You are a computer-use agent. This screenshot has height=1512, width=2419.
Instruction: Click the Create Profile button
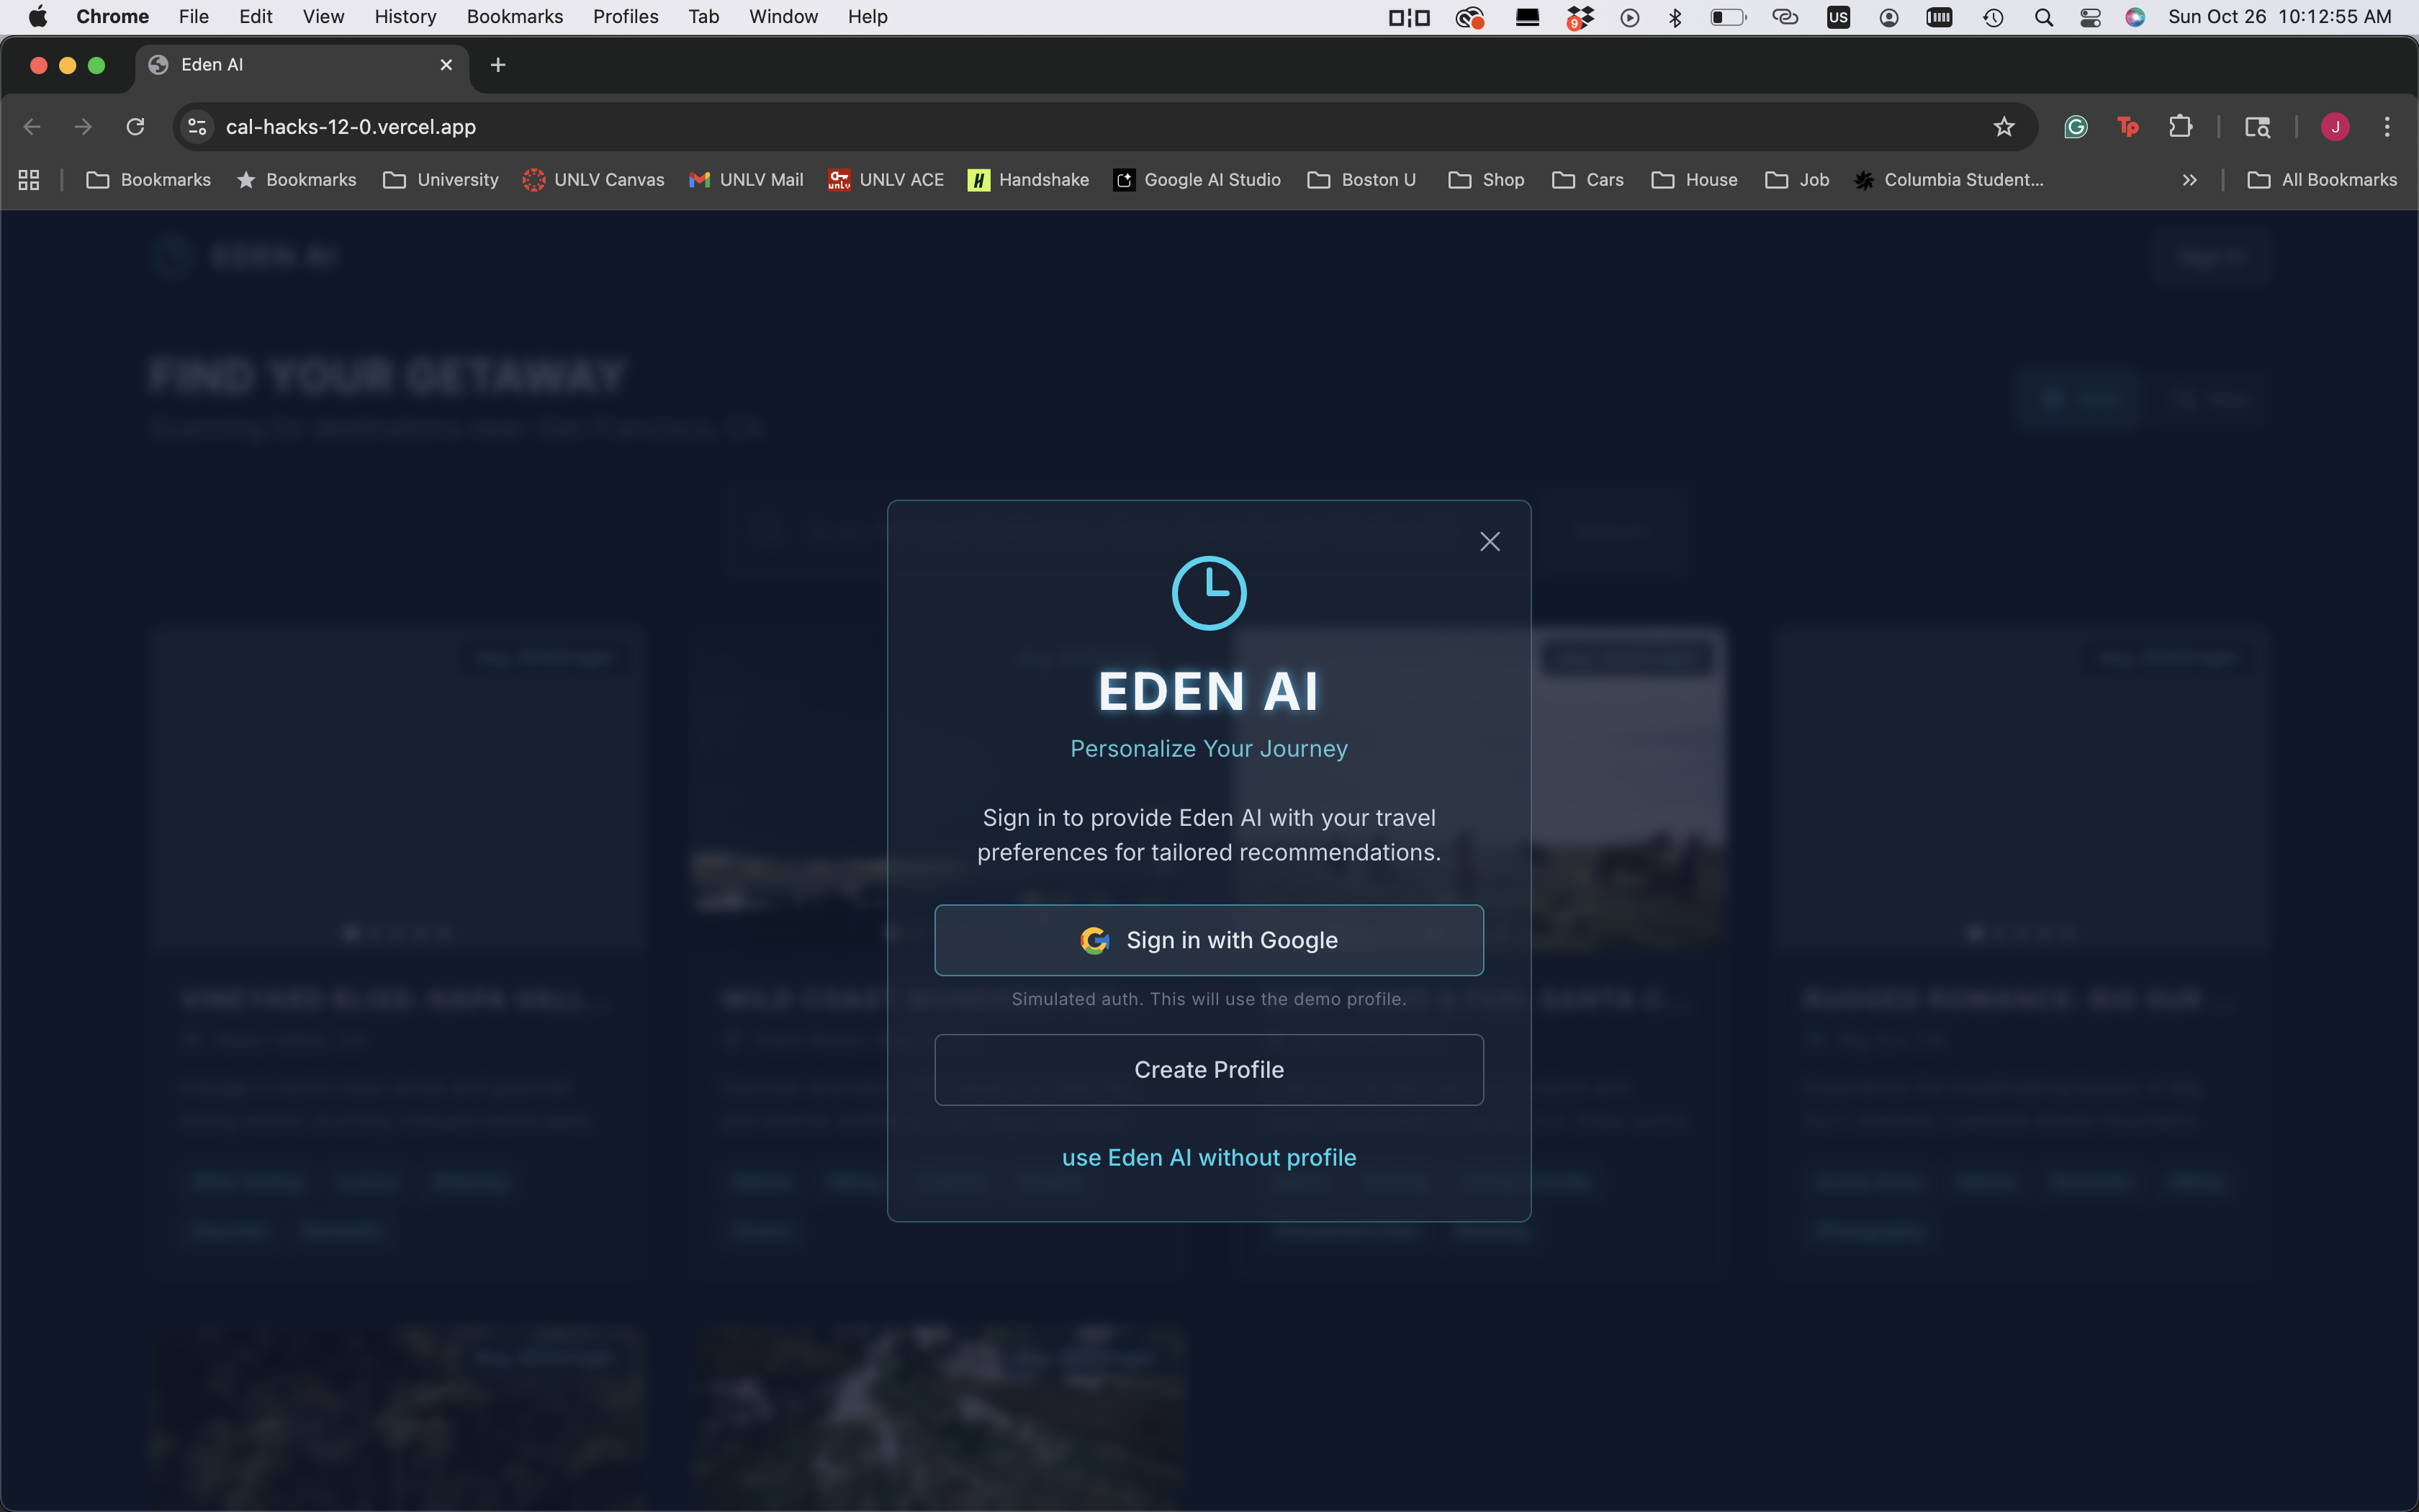[1209, 1069]
